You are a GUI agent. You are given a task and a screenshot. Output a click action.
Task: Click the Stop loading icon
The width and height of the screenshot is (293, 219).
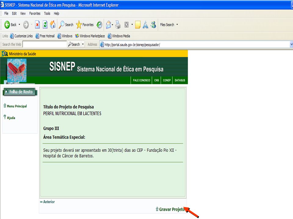[37, 25]
